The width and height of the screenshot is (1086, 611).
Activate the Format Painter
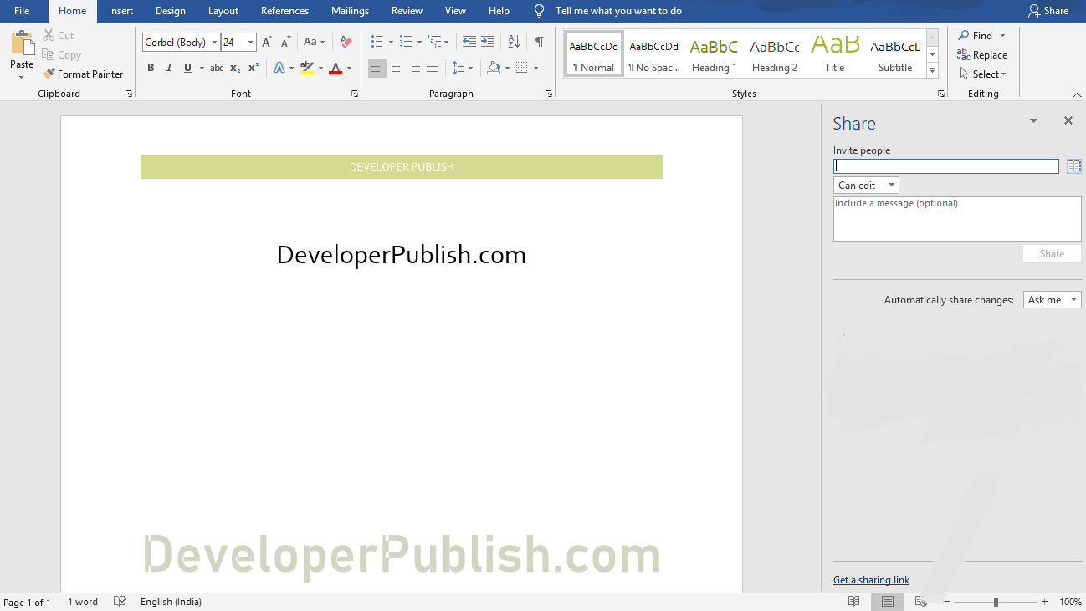[x=83, y=74]
